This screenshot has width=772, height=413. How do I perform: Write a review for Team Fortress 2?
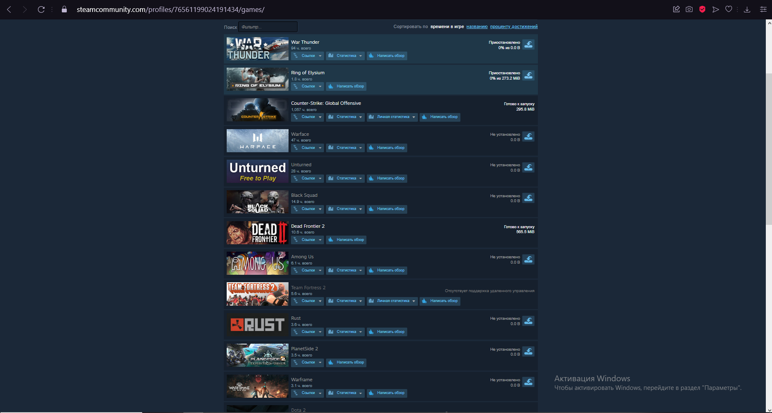(440, 301)
